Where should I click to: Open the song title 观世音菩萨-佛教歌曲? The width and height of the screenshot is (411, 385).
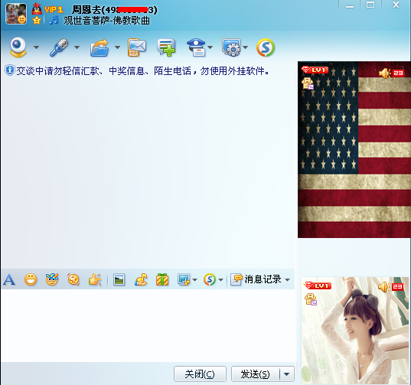tap(106, 21)
